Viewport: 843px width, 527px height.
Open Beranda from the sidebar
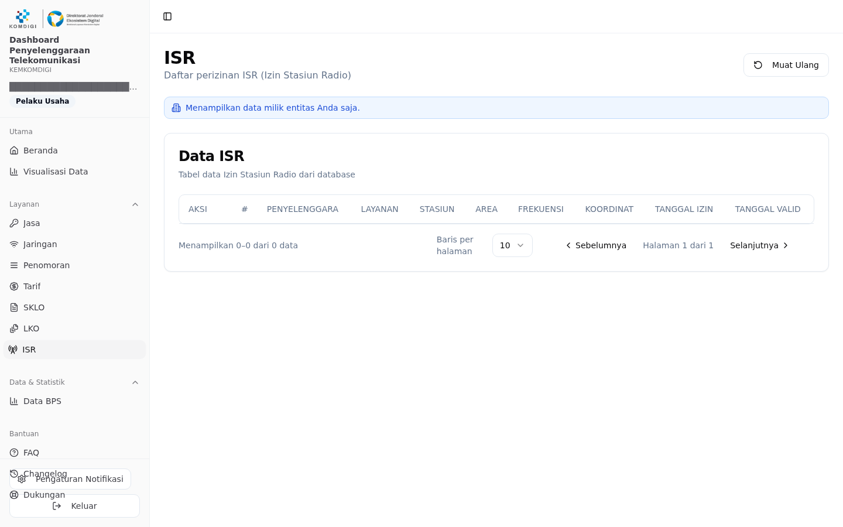74,150
